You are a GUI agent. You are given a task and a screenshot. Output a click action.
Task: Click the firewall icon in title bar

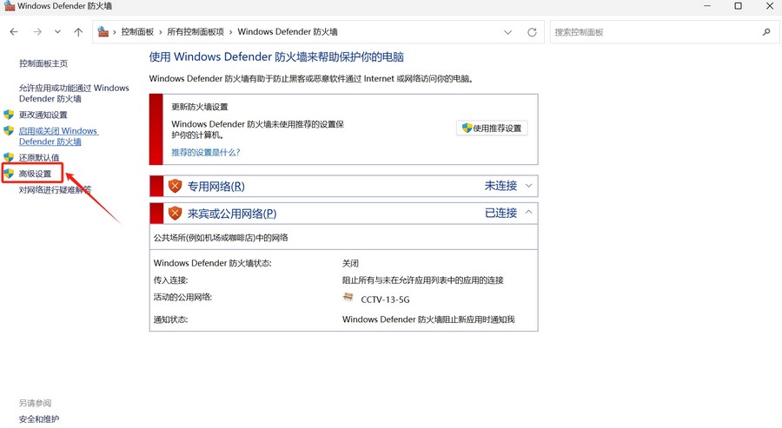(x=9, y=6)
